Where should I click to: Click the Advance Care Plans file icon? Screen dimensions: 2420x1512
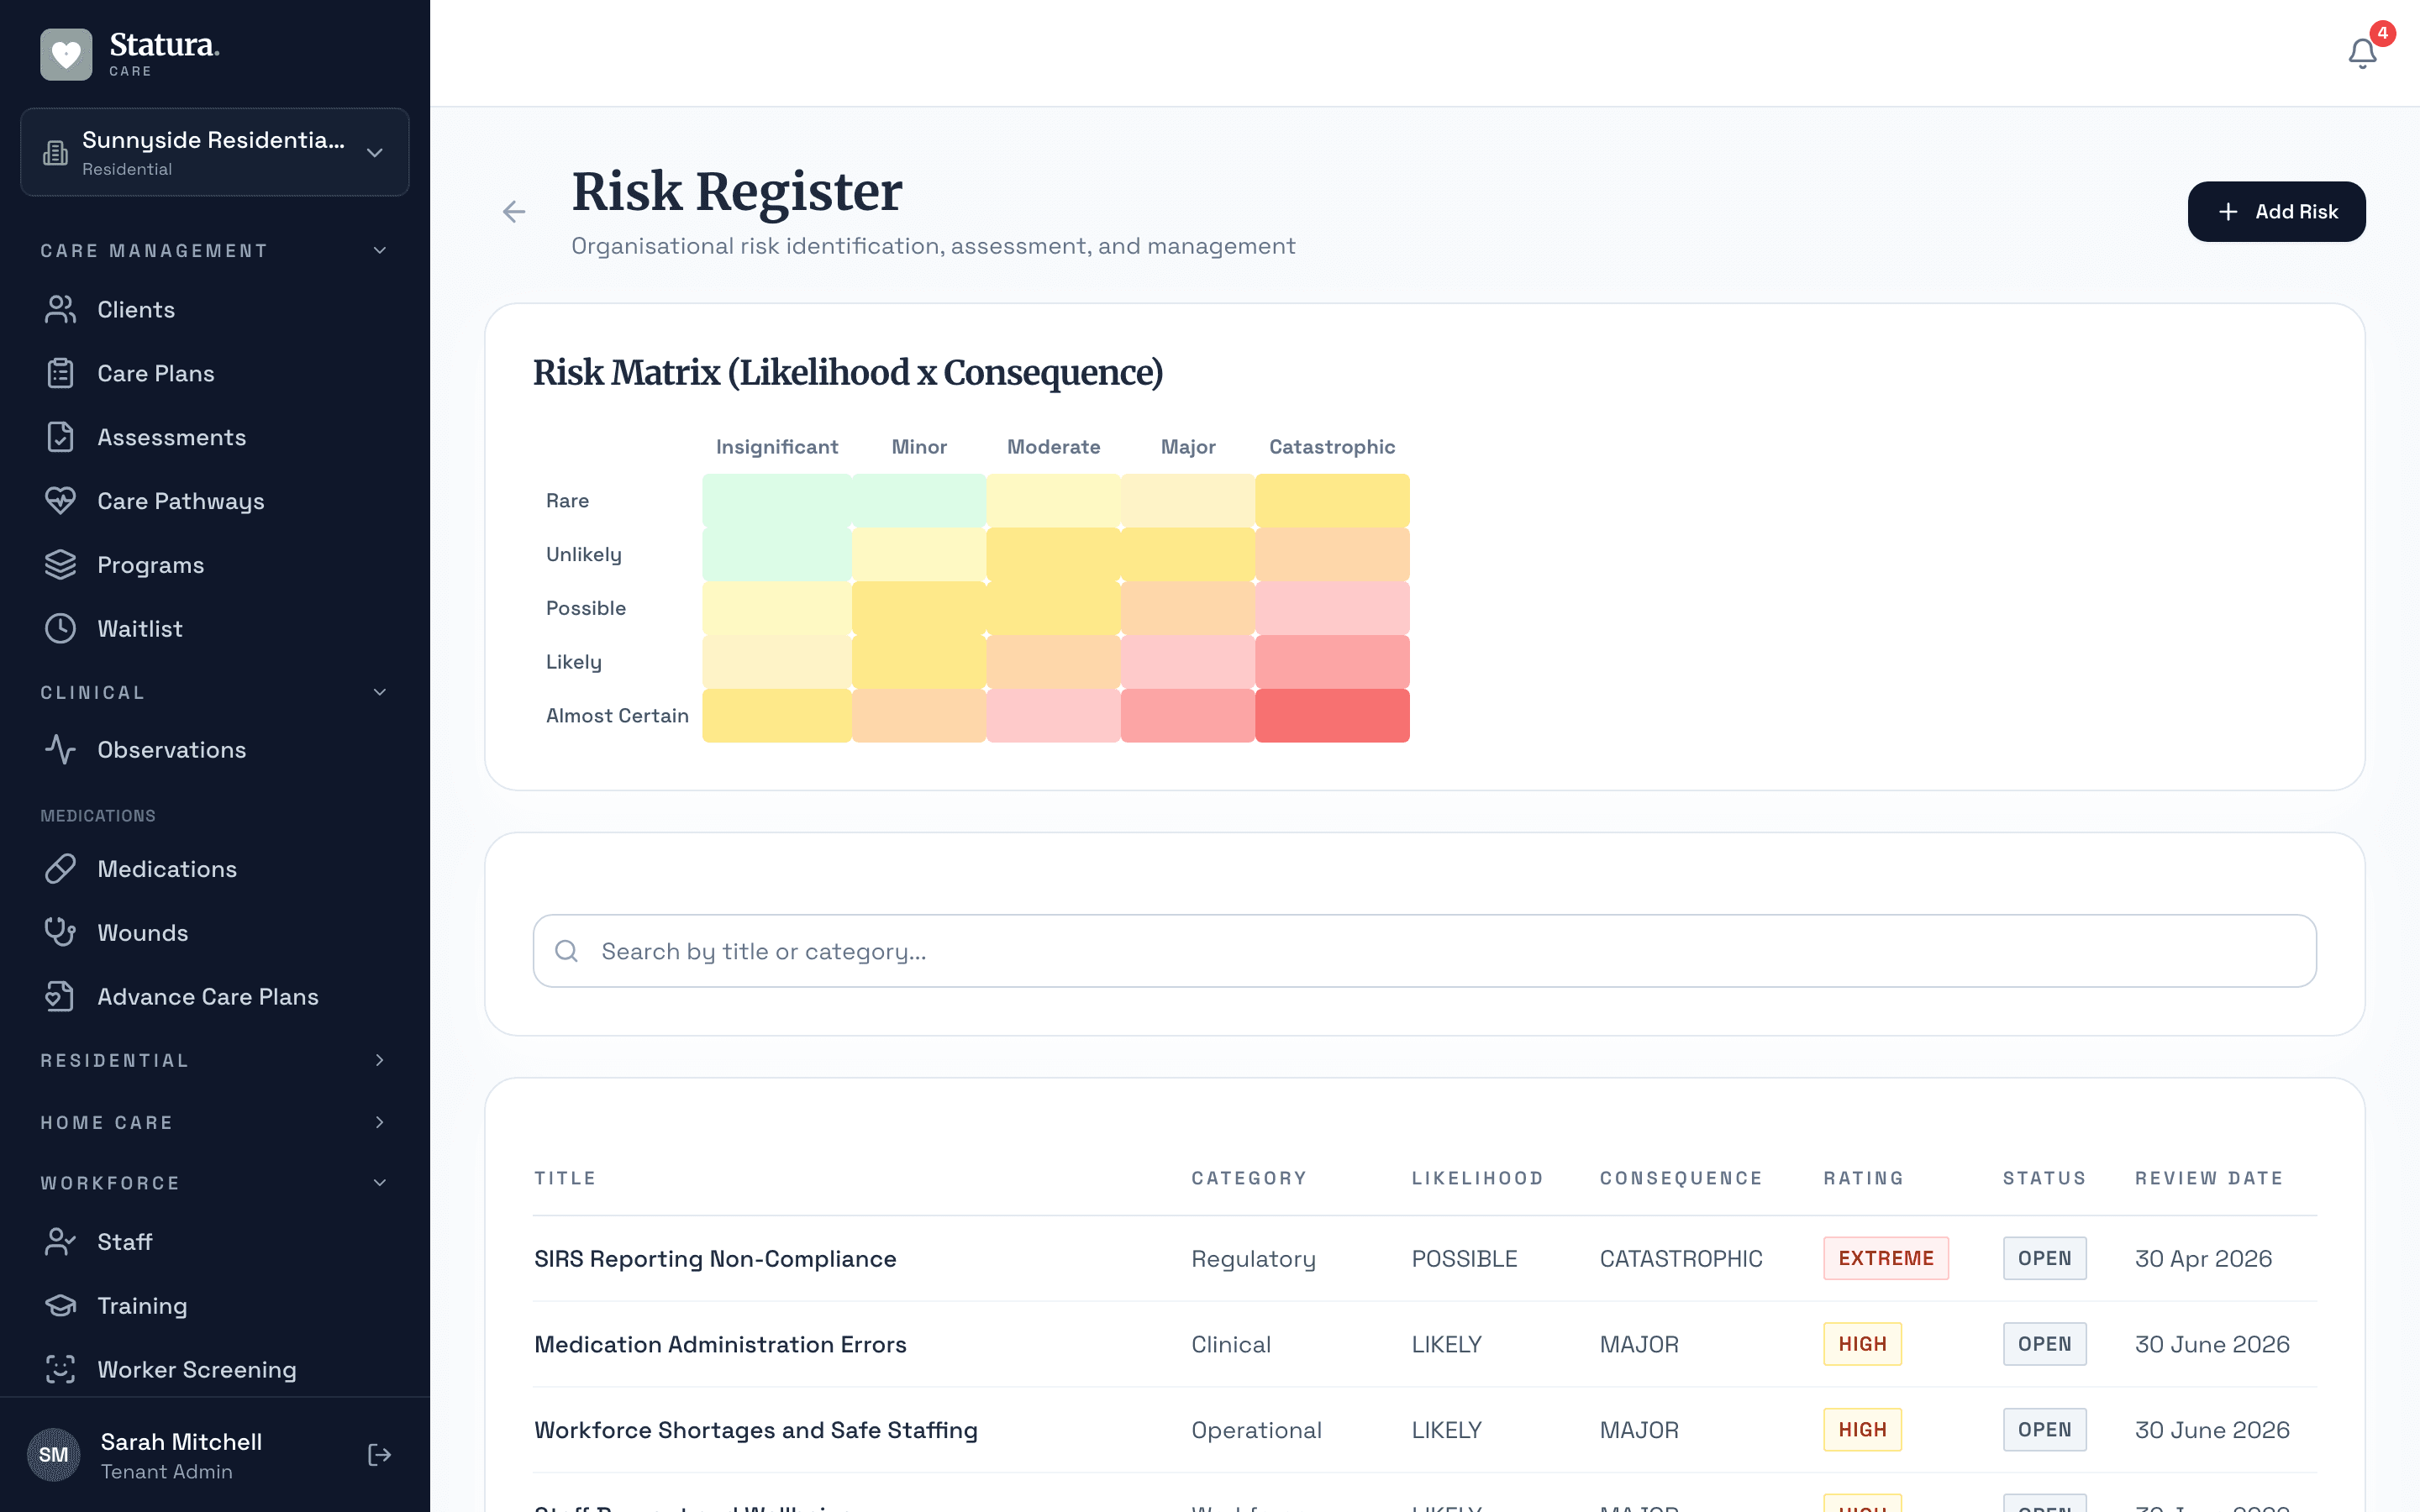[60, 997]
